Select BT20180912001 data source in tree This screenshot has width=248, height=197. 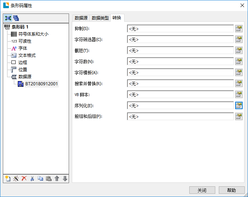click(41, 84)
